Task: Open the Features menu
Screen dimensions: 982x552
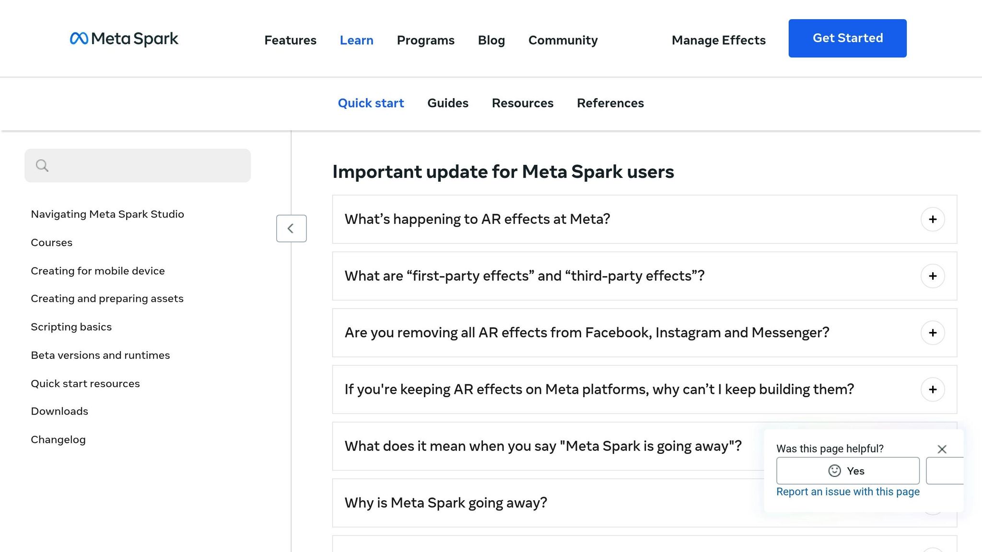Action: pos(290,40)
